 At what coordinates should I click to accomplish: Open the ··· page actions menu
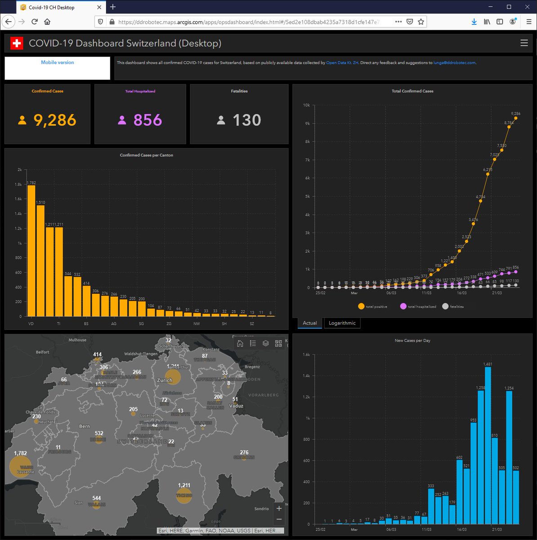pyautogui.click(x=398, y=21)
